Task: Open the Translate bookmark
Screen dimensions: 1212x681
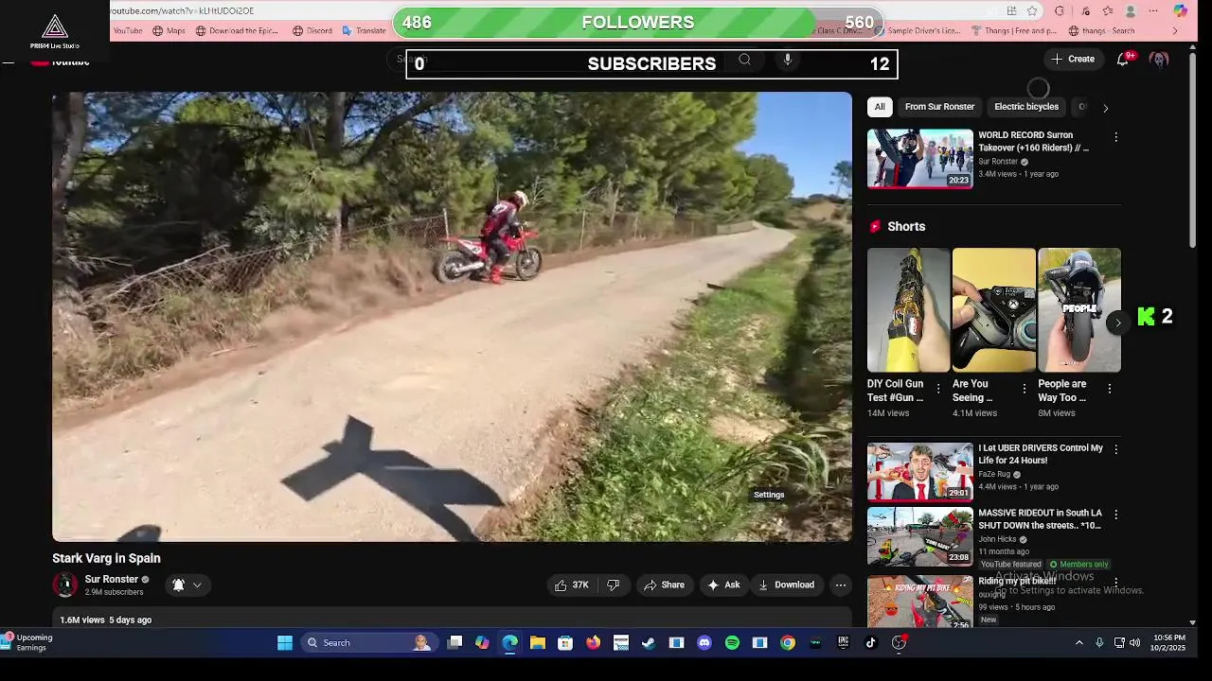Action: pyautogui.click(x=364, y=30)
